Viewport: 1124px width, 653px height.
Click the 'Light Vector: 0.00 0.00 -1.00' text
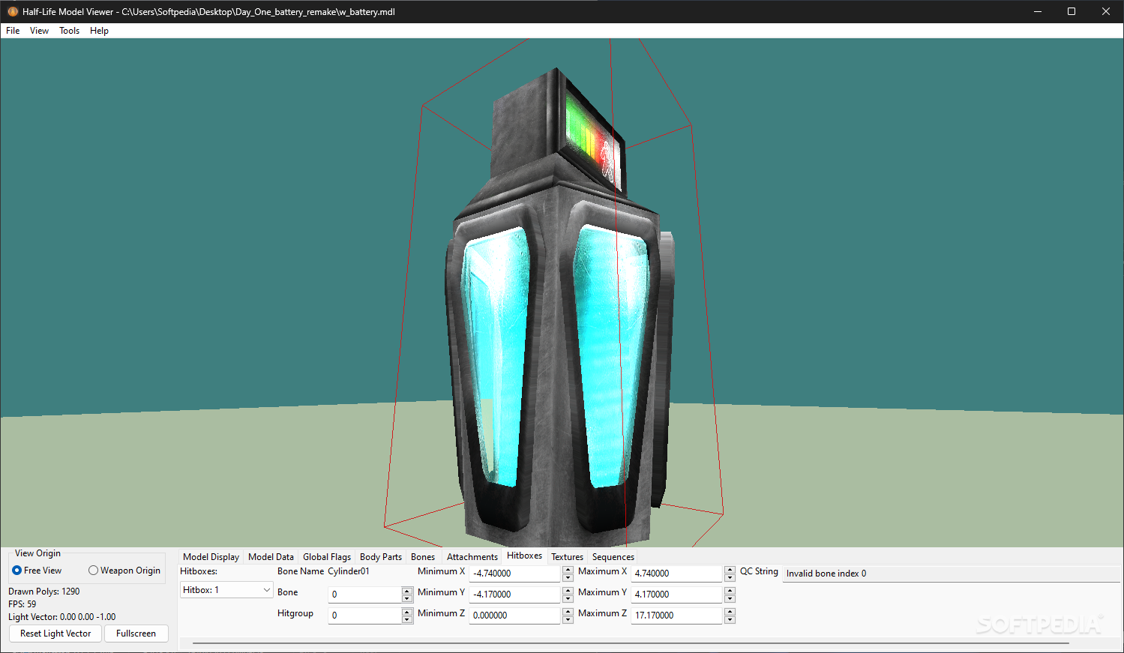62,617
